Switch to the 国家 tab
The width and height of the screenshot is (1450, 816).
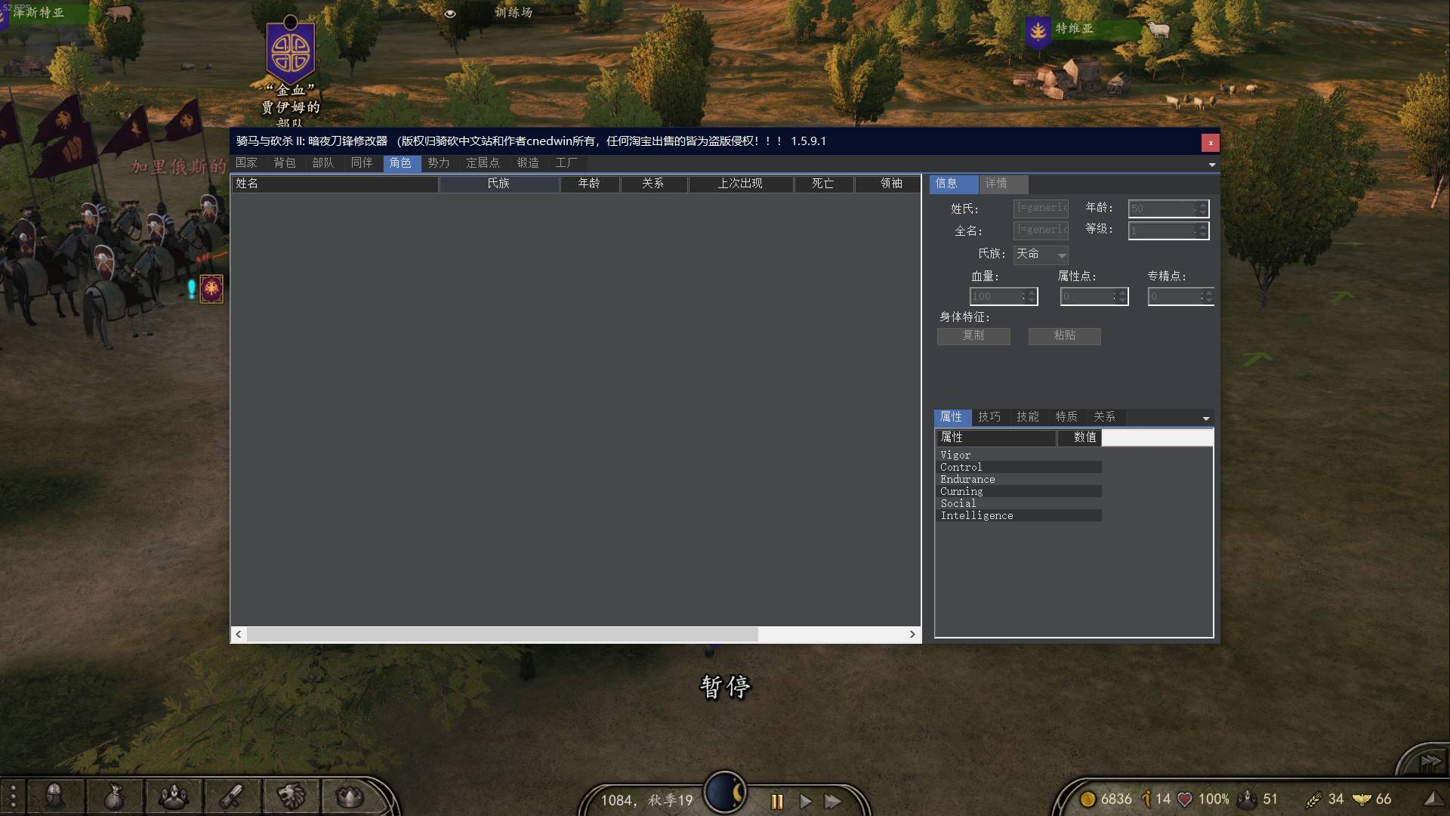pos(246,163)
